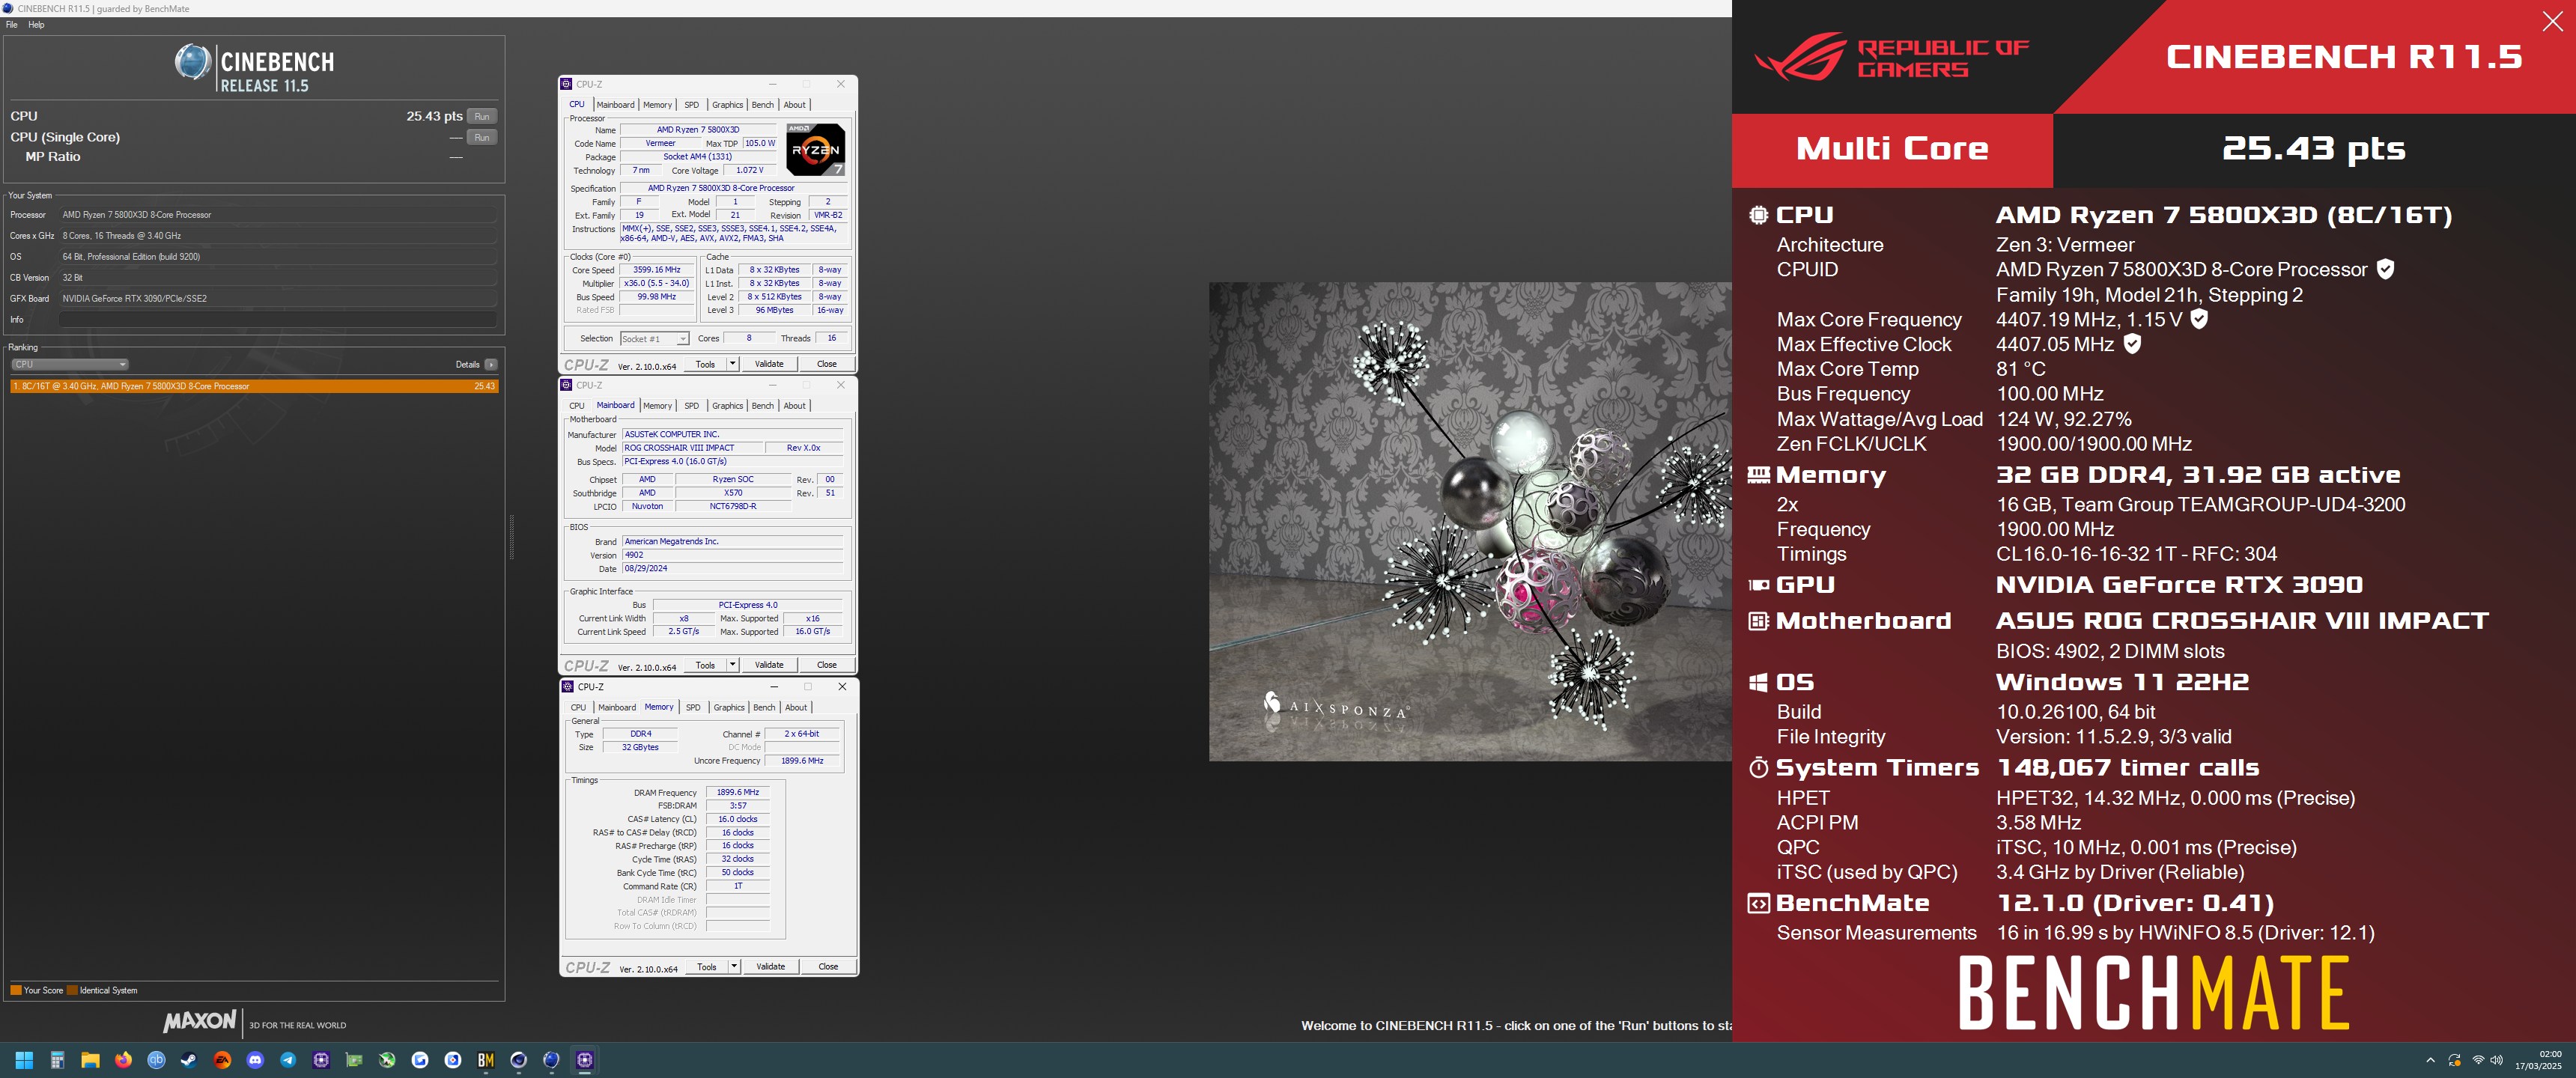Switch to CPU tab in bottom CPU-Z
Screen dimensions: 2576x1078
click(578, 708)
